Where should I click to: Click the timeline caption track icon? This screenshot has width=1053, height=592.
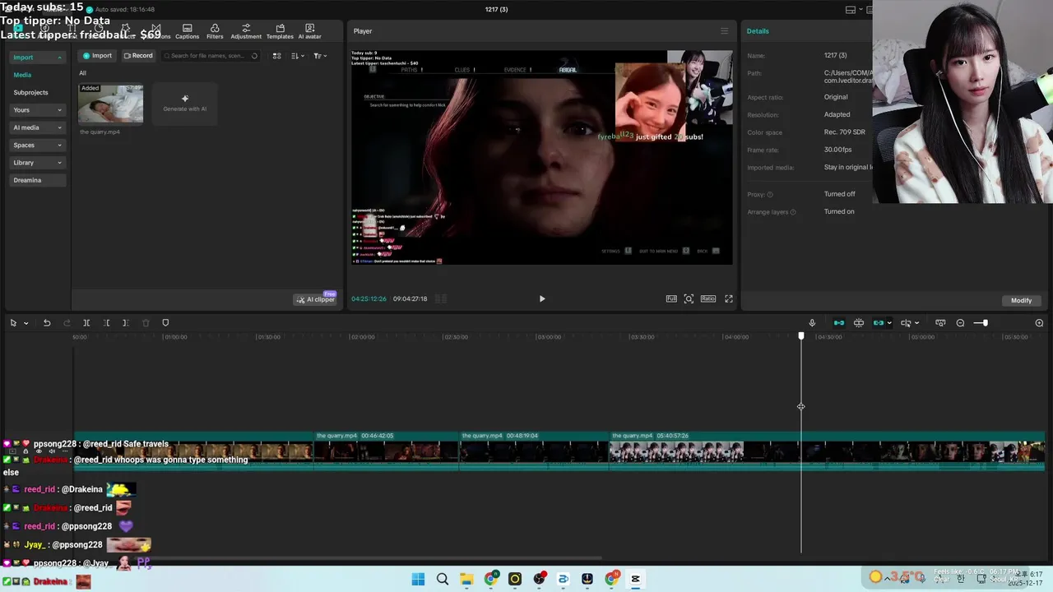[940, 323]
